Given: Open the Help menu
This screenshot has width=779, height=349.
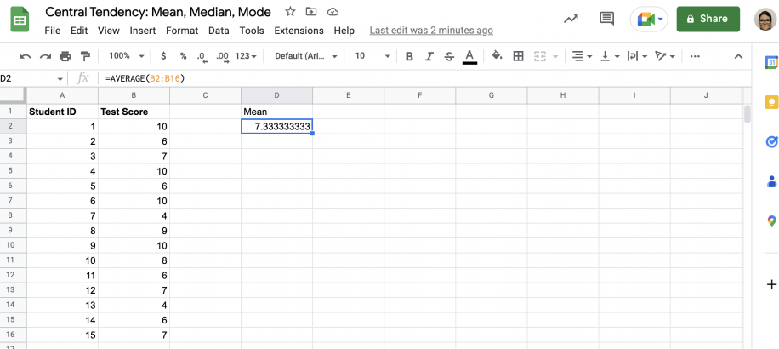Looking at the screenshot, I should click(x=344, y=31).
